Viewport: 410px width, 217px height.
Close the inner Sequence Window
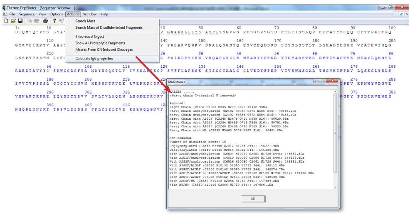pos(407,15)
